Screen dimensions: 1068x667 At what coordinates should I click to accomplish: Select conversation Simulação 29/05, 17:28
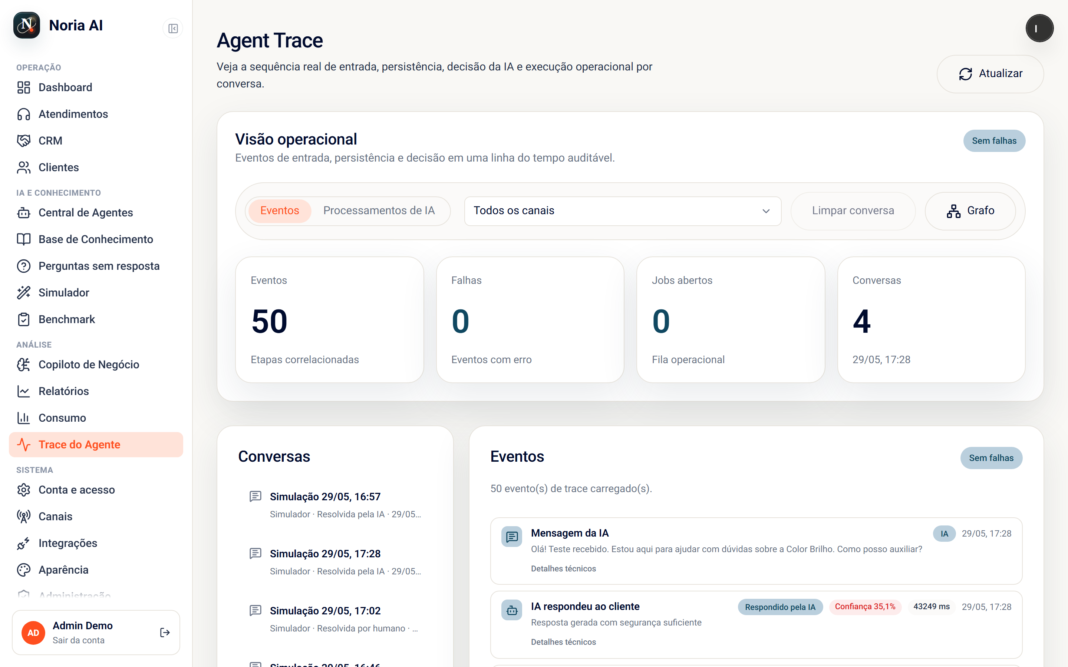pos(335,562)
